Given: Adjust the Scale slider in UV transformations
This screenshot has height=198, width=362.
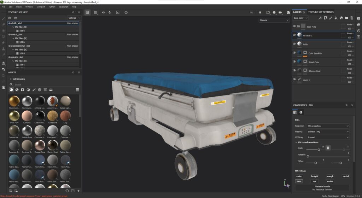Looking at the screenshot, I should [319, 150].
